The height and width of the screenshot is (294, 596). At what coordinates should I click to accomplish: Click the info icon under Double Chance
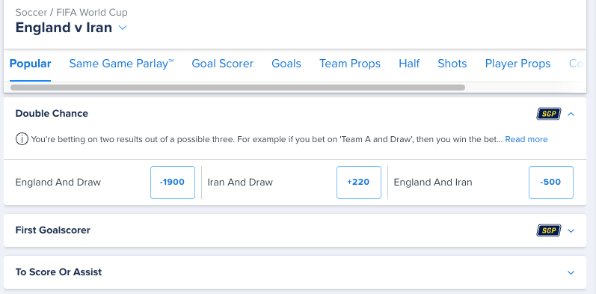click(x=22, y=139)
